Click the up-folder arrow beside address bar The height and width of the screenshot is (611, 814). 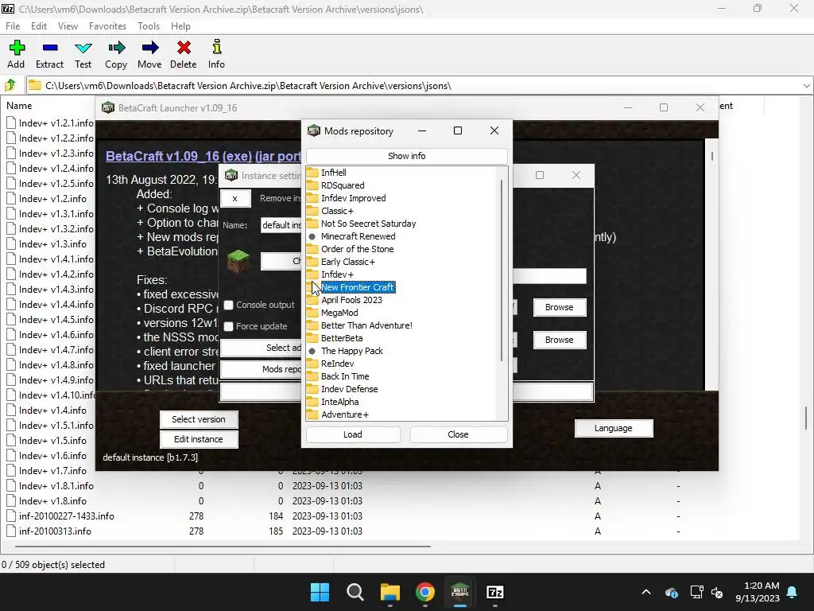[10, 85]
